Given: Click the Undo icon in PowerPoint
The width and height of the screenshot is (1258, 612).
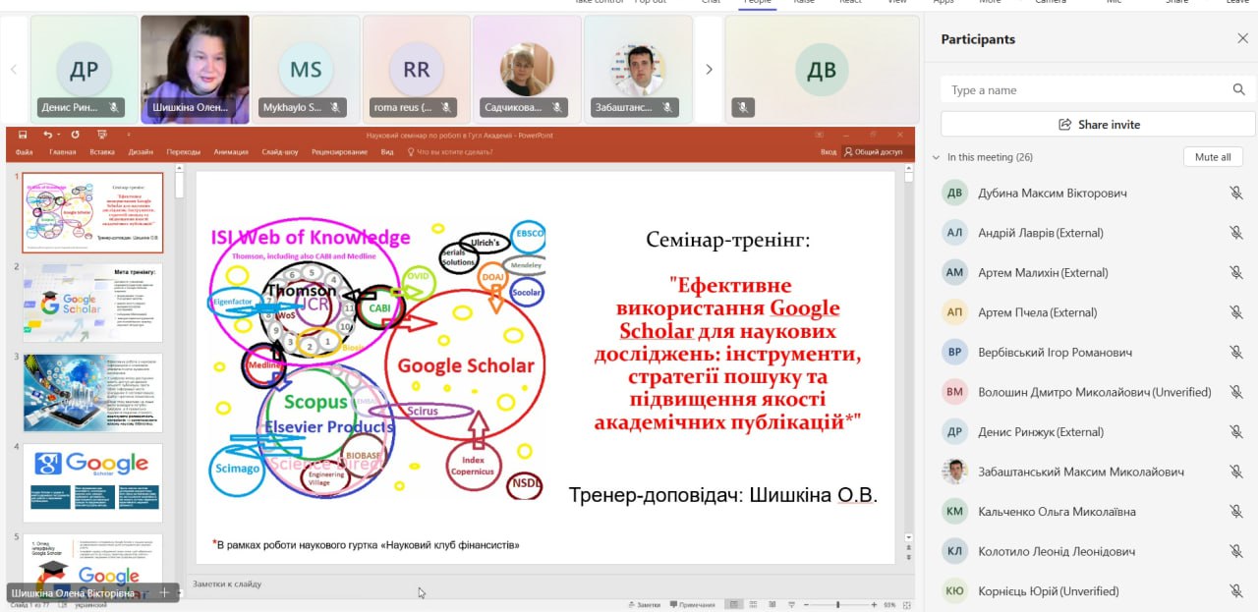Looking at the screenshot, I should coord(48,135).
